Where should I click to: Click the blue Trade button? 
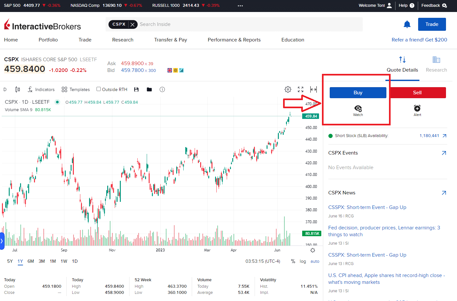click(x=432, y=24)
